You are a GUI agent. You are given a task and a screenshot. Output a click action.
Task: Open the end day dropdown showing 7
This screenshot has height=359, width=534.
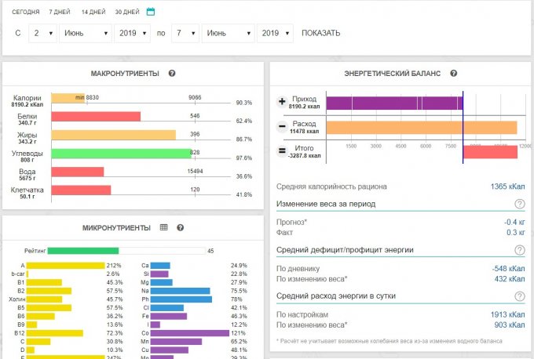(x=185, y=33)
